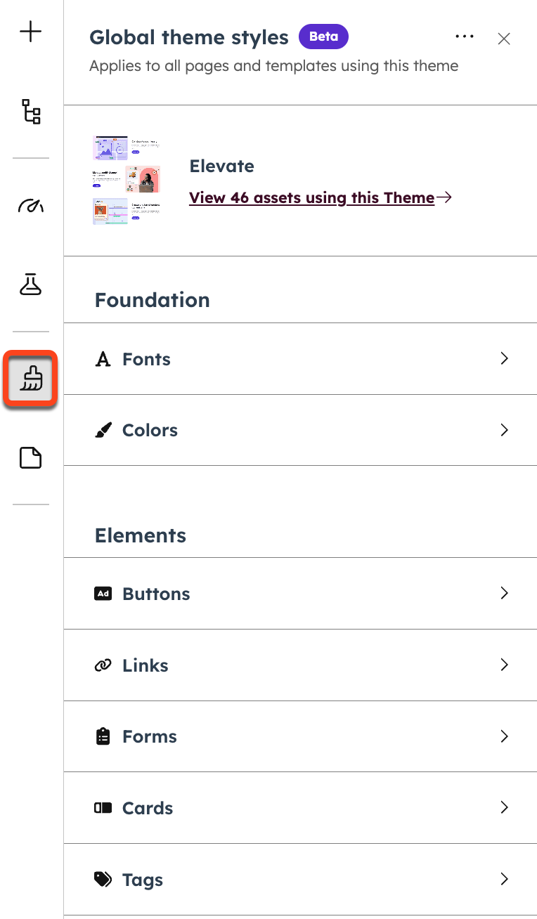Open the site structure tree icon

coord(31,112)
